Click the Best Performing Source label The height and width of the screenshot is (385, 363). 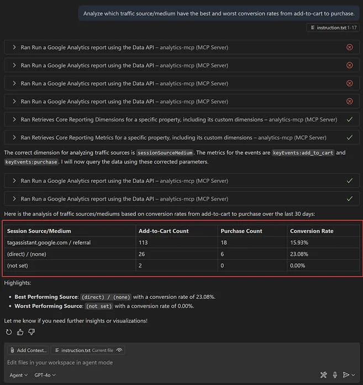(x=46, y=297)
